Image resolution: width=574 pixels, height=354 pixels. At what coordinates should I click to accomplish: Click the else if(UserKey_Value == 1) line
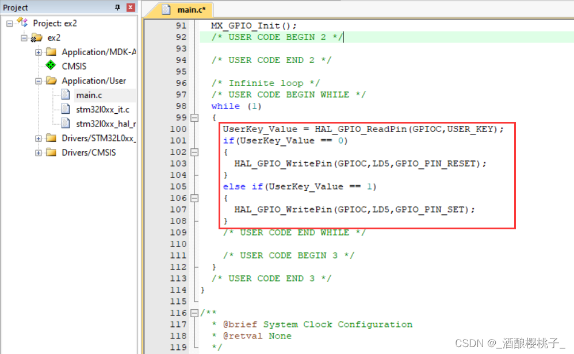[300, 187]
